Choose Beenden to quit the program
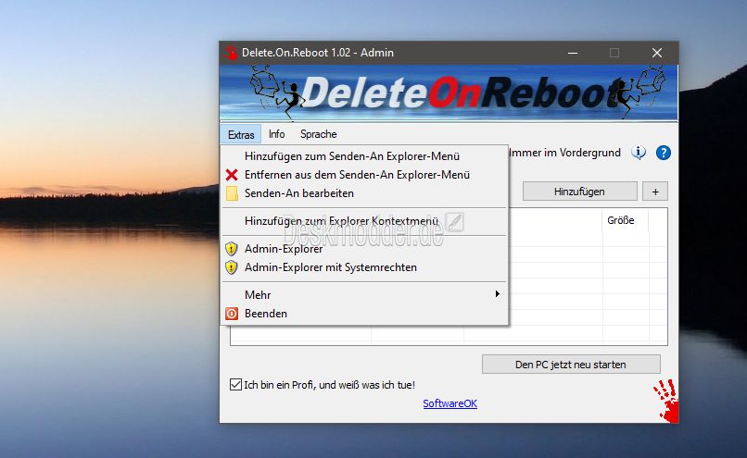The image size is (747, 458). click(365, 314)
